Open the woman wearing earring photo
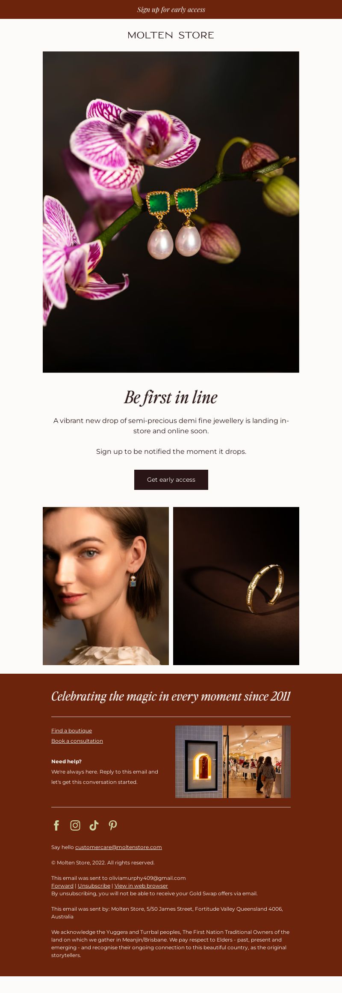 point(106,586)
